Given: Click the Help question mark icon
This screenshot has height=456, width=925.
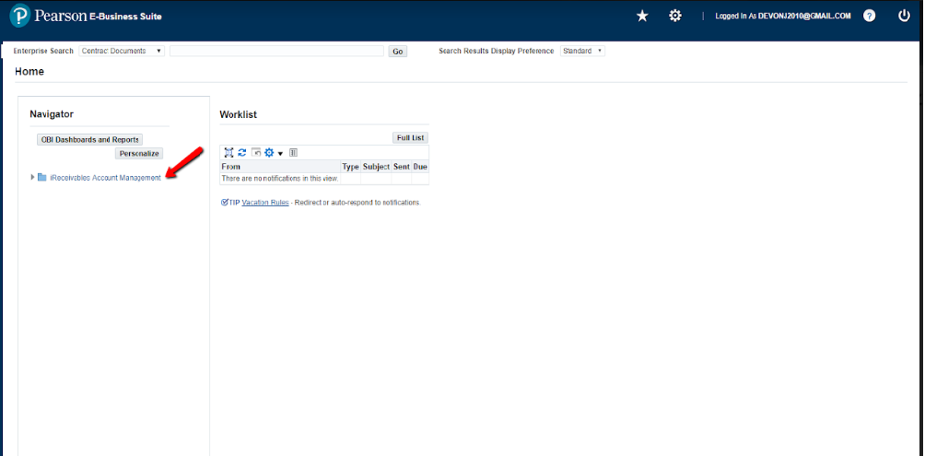Looking at the screenshot, I should pyautogui.click(x=869, y=16).
